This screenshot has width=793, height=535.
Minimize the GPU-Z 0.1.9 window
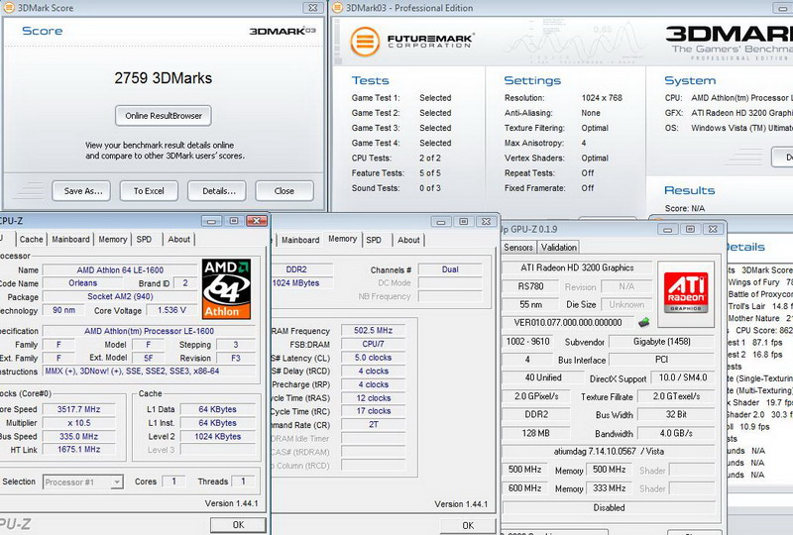[667, 229]
